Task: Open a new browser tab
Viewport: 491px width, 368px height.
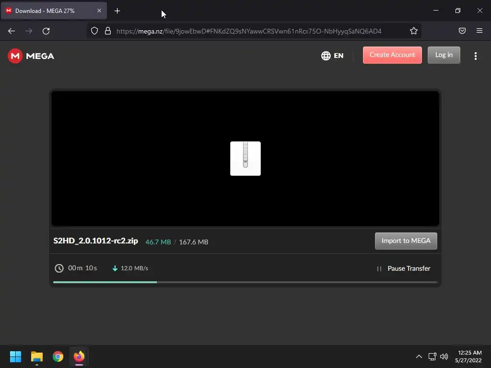Action: [117, 11]
